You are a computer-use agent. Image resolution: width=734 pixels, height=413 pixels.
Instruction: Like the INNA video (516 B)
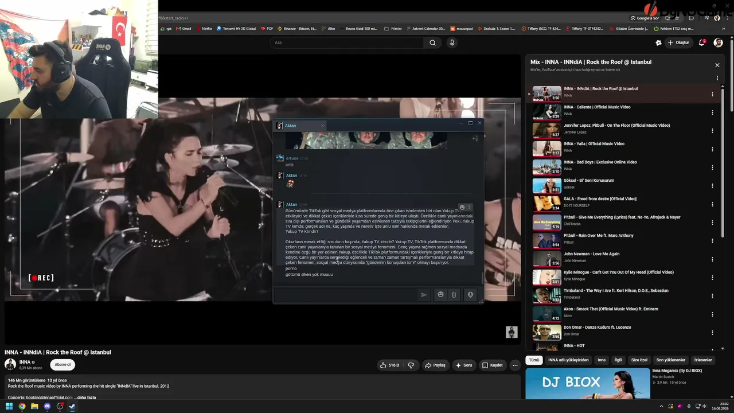click(x=389, y=365)
